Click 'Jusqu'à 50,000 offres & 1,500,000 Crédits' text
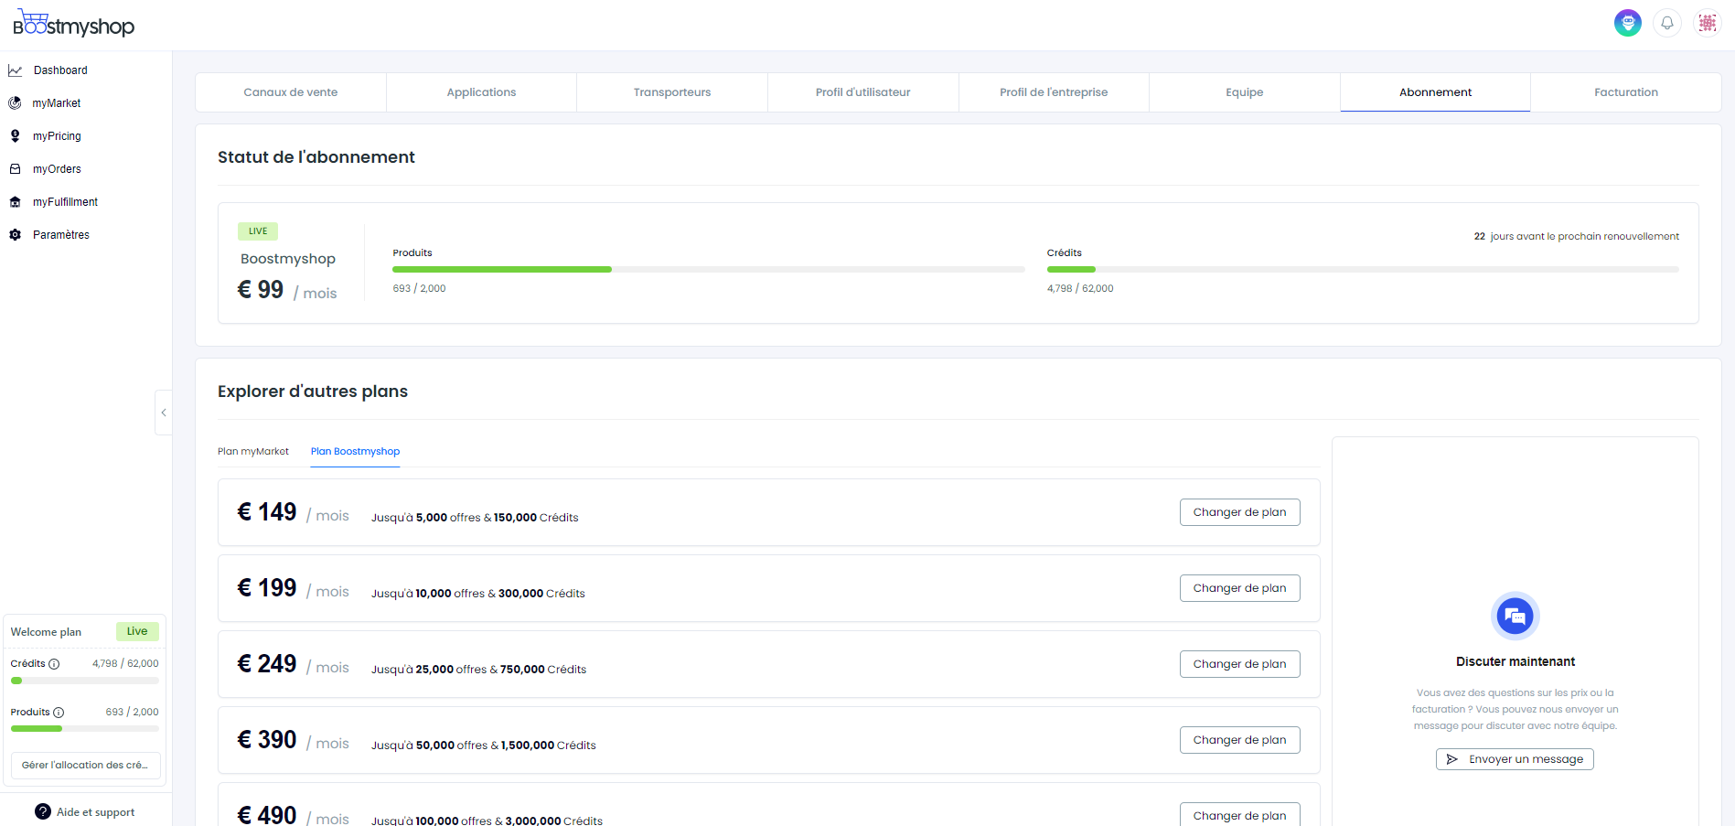Image resolution: width=1735 pixels, height=826 pixels. click(484, 746)
